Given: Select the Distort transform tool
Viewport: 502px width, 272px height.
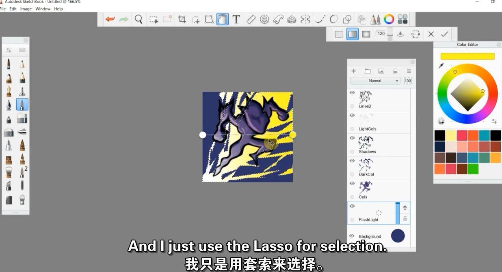Looking at the screenshot, I should point(209,19).
